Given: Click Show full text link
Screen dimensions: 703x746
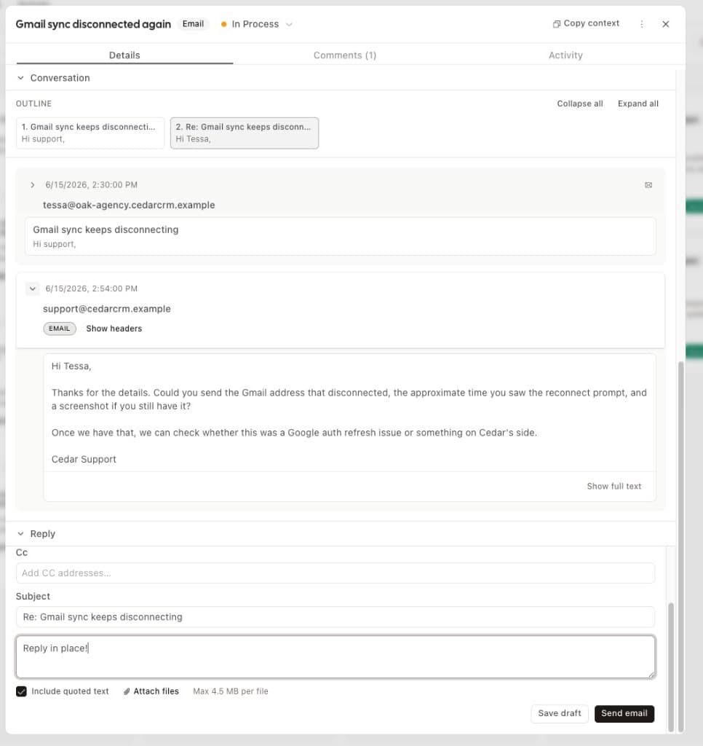Looking at the screenshot, I should click(x=613, y=486).
